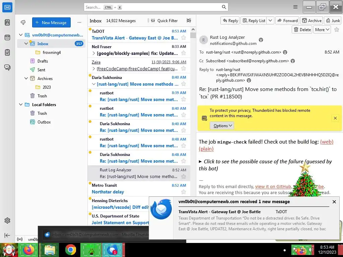Open Firefox from the taskbar

click(28, 250)
